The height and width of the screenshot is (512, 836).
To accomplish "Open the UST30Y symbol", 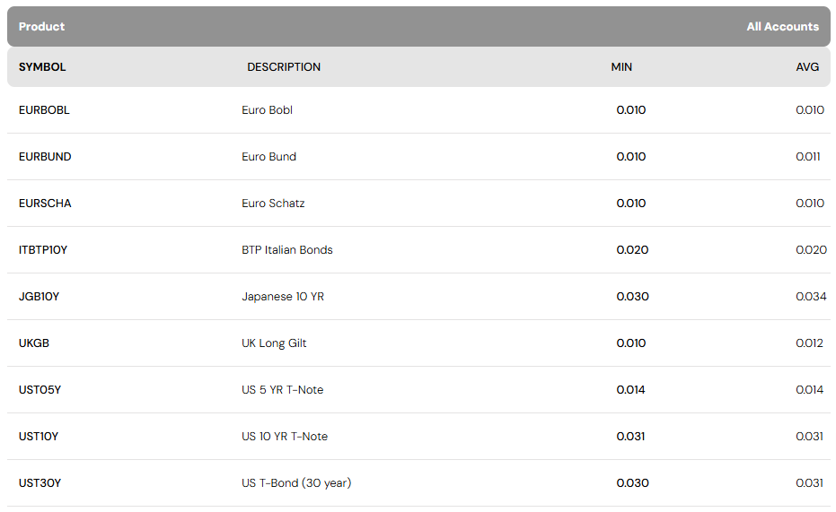I will 40,483.
